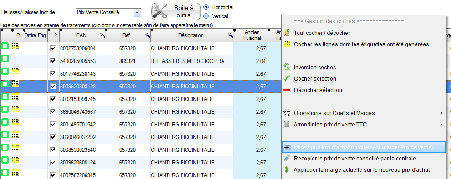
Task: Toggle the ? checkbox for EAN 8017746230143
Action: tap(53, 73)
